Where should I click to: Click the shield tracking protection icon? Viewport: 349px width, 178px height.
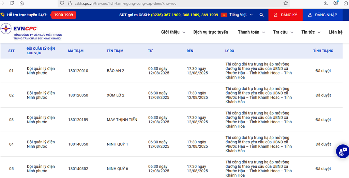(x=62, y=3)
